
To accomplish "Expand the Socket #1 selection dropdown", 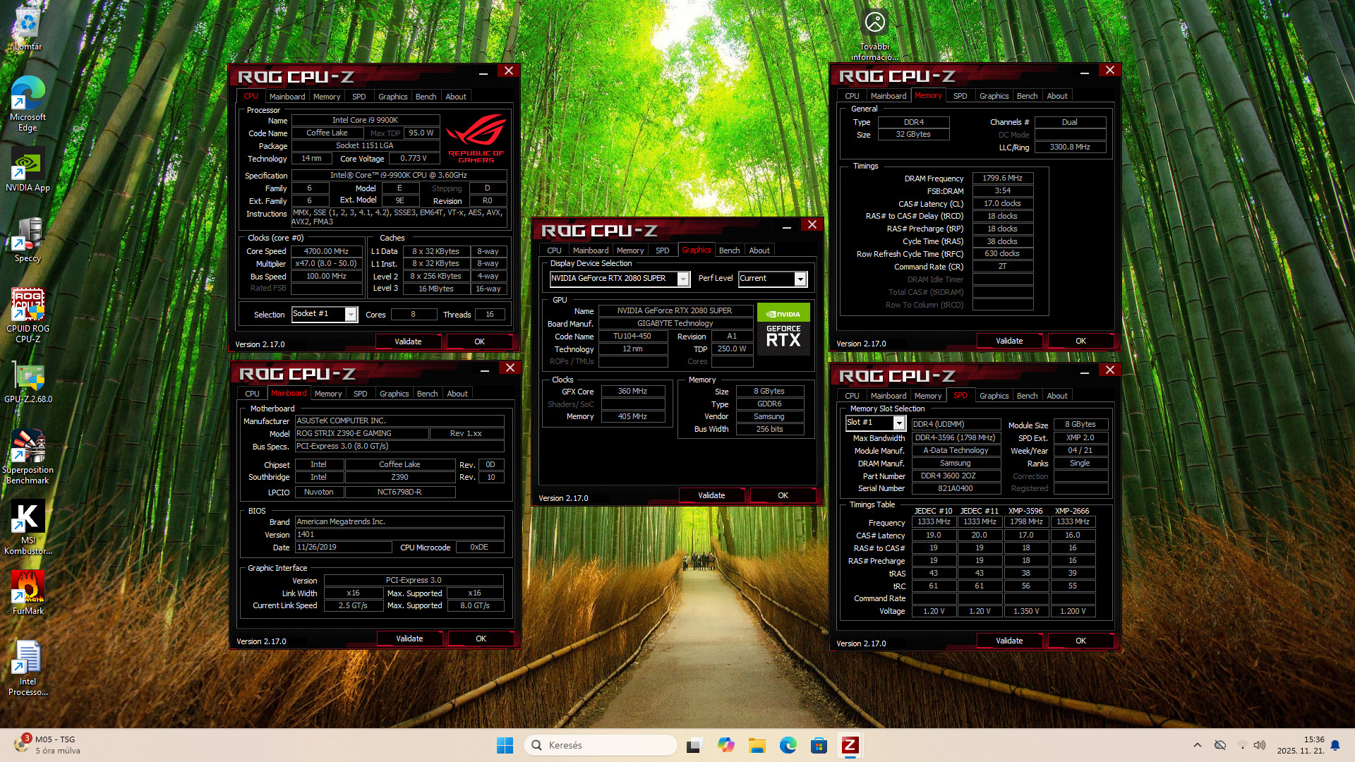I will point(351,315).
